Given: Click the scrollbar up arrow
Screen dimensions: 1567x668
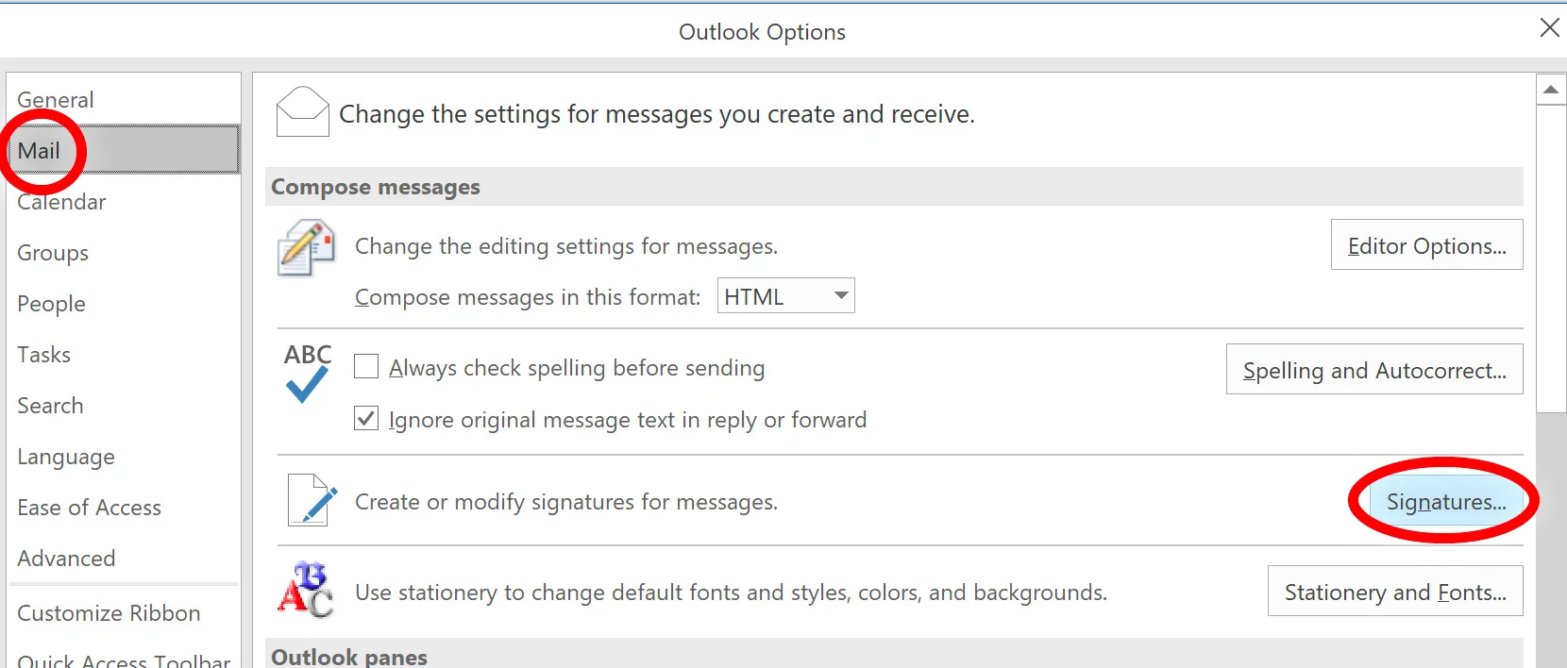Looking at the screenshot, I should (x=1551, y=90).
